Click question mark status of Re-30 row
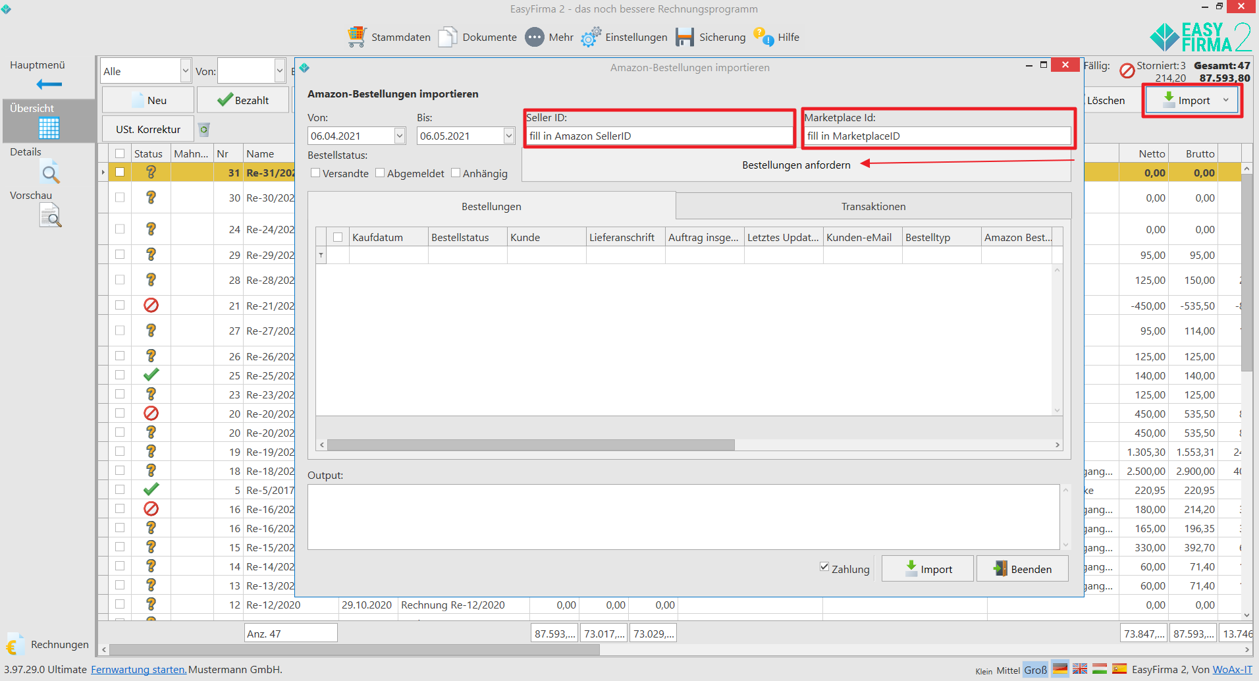This screenshot has width=1259, height=681. (151, 197)
